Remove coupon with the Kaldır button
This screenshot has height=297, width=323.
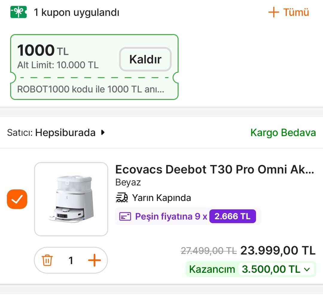pos(145,59)
